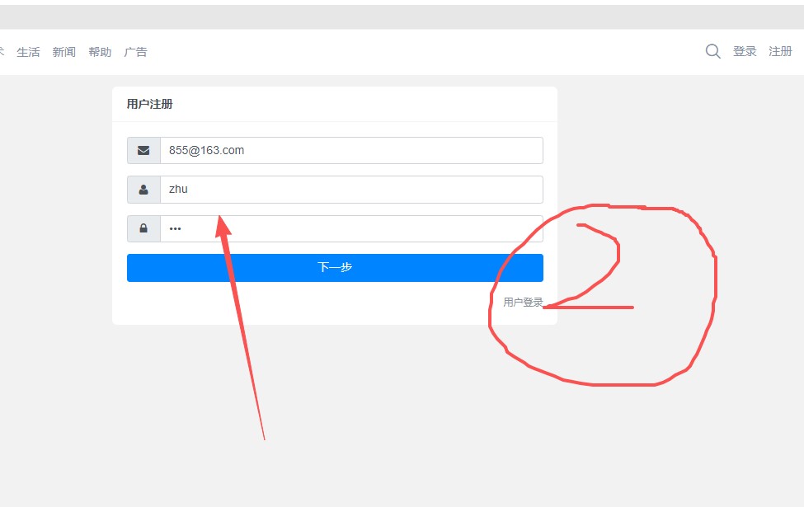Screen dimensions: 804x507
Task: Follow the 用户登录 link below the button
Action: [523, 303]
